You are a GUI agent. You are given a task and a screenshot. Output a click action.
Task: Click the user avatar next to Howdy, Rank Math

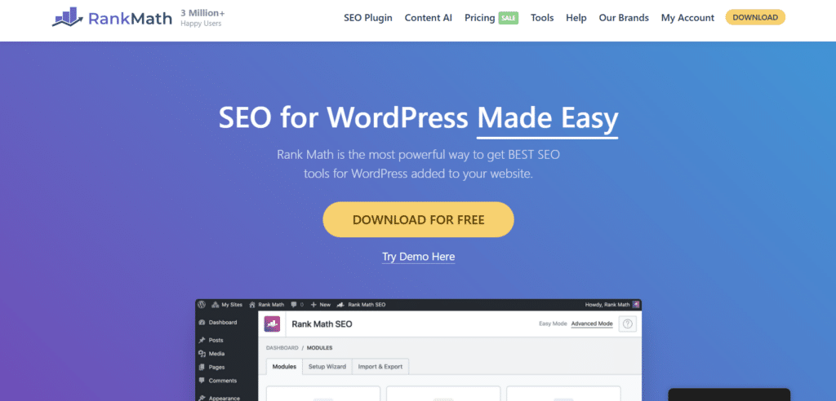point(635,305)
